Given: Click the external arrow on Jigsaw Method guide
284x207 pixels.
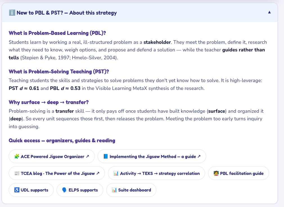Looking at the screenshot, I should pos(199,156).
